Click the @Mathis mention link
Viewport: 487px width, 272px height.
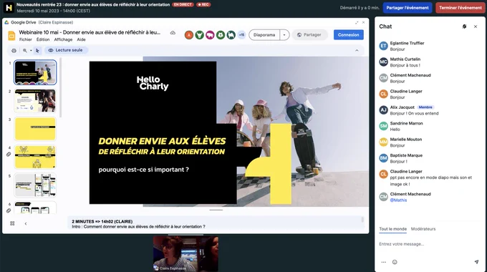pyautogui.click(x=398, y=200)
